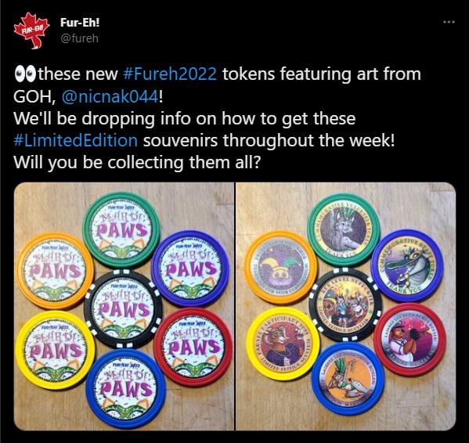Open the Fur-Eh! display name profile
Screen dimensions: 469x443
[80, 23]
